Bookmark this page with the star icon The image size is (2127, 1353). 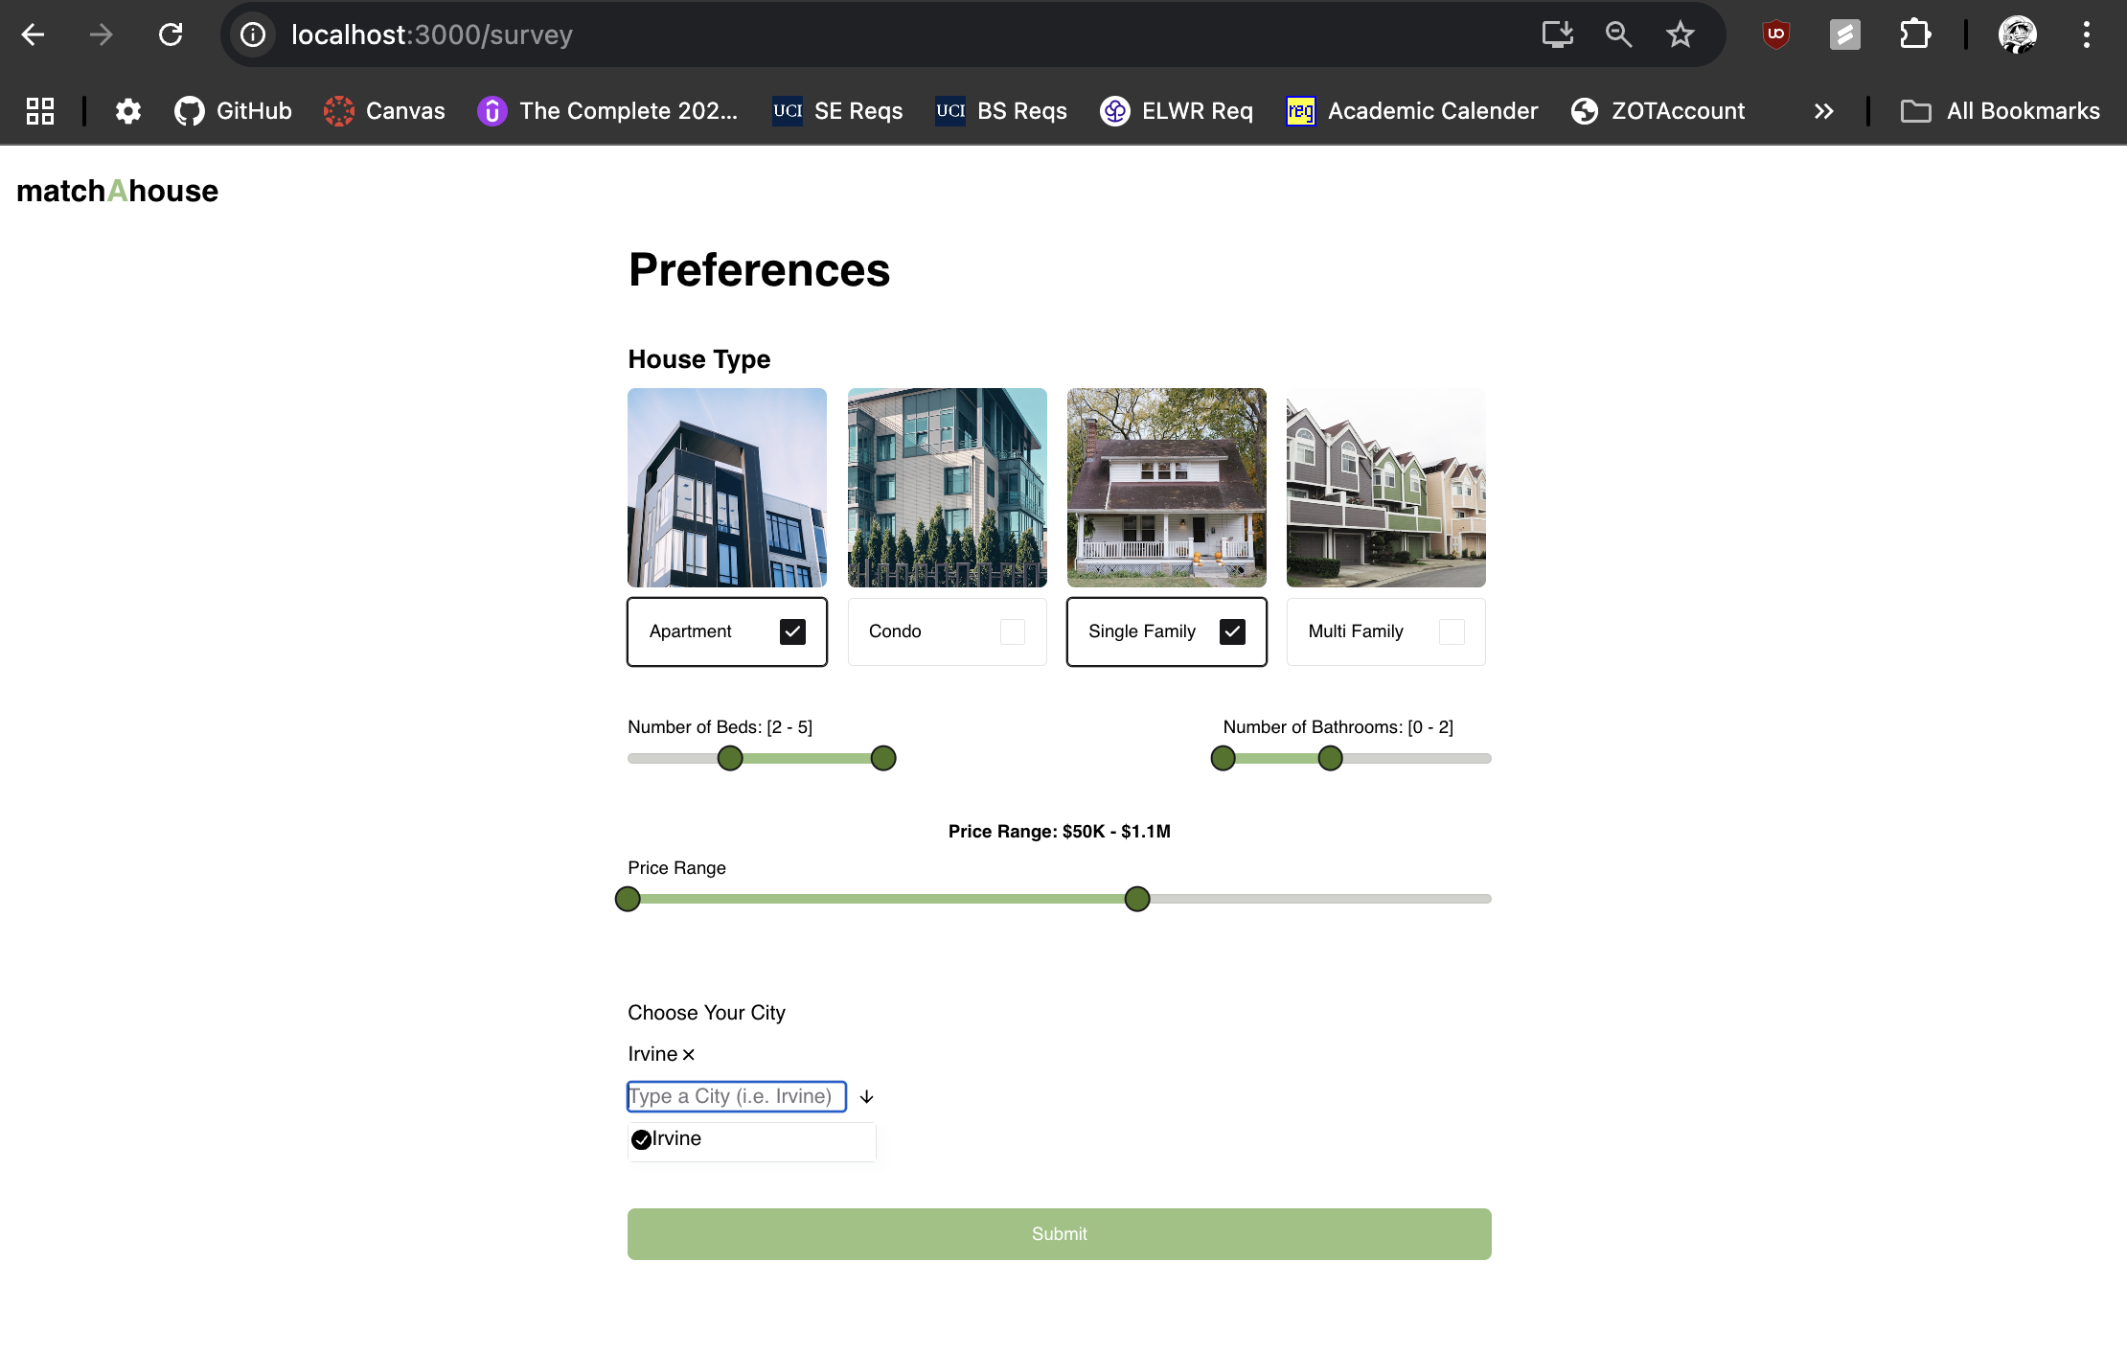(x=1680, y=35)
